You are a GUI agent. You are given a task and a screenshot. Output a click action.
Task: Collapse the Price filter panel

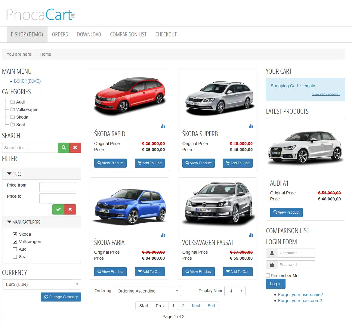[42, 174]
